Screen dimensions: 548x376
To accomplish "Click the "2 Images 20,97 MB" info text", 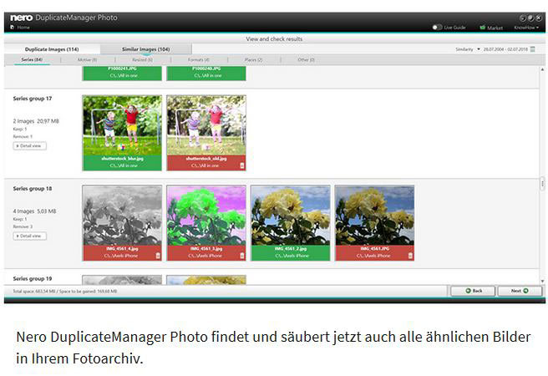I will pos(36,121).
